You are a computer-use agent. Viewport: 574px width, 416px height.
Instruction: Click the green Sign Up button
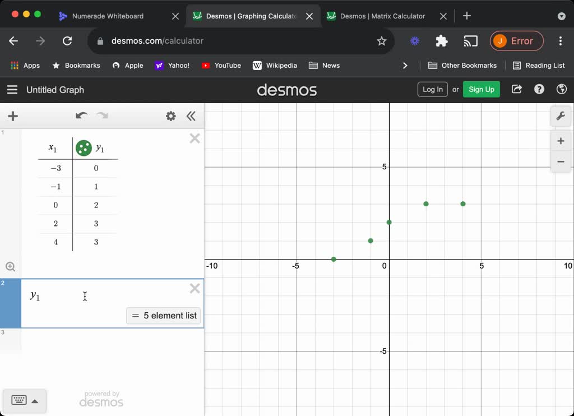pos(481,89)
